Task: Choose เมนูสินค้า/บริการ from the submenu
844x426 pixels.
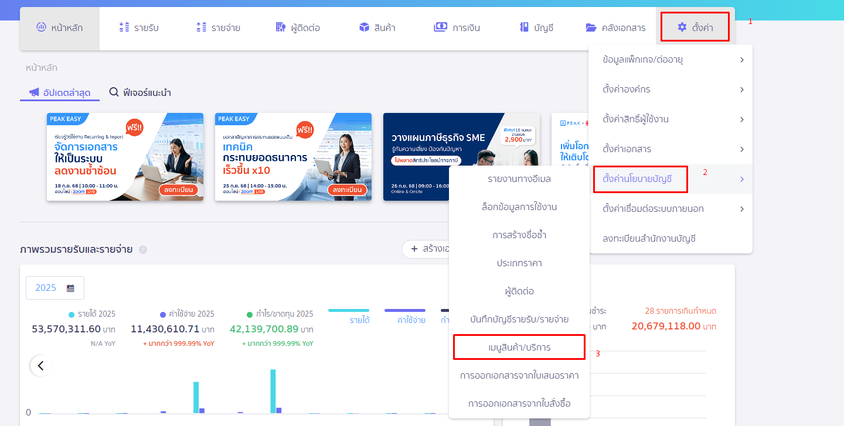Action: click(x=519, y=348)
